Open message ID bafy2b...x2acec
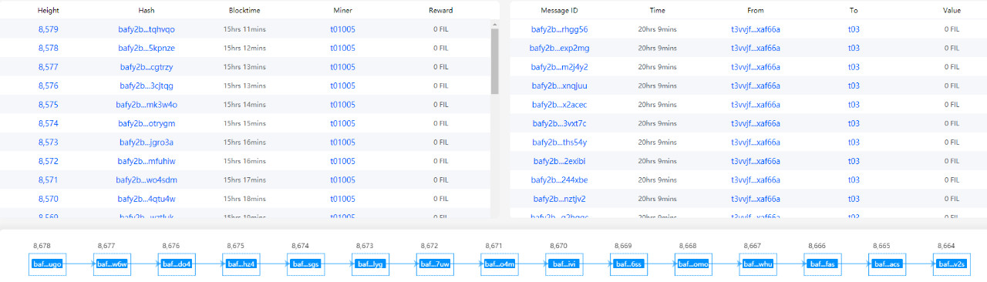Image resolution: width=987 pixels, height=282 pixels. (560, 105)
